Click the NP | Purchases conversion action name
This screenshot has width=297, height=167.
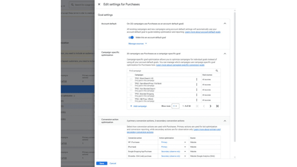(134, 142)
